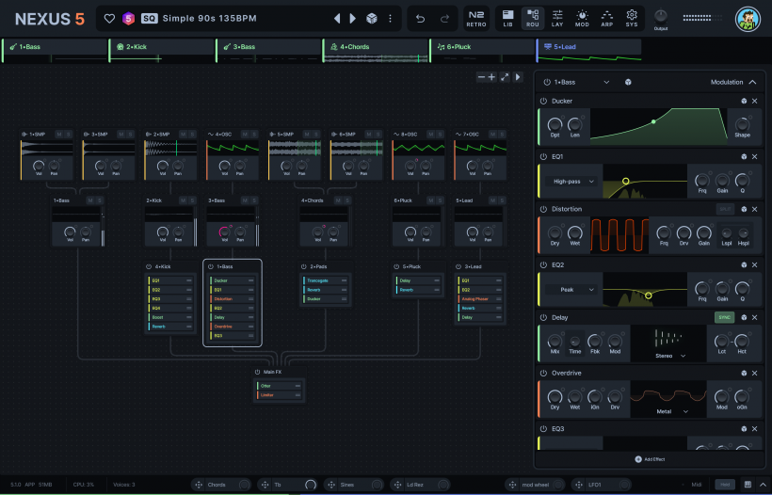This screenshot has height=495, width=772.
Task: Solo the 4•OSC node
Action: (x=254, y=135)
